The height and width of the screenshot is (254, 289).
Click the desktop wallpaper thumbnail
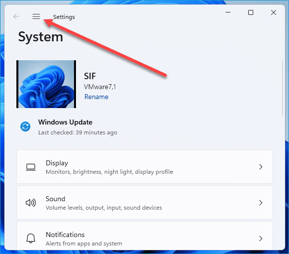click(46, 84)
